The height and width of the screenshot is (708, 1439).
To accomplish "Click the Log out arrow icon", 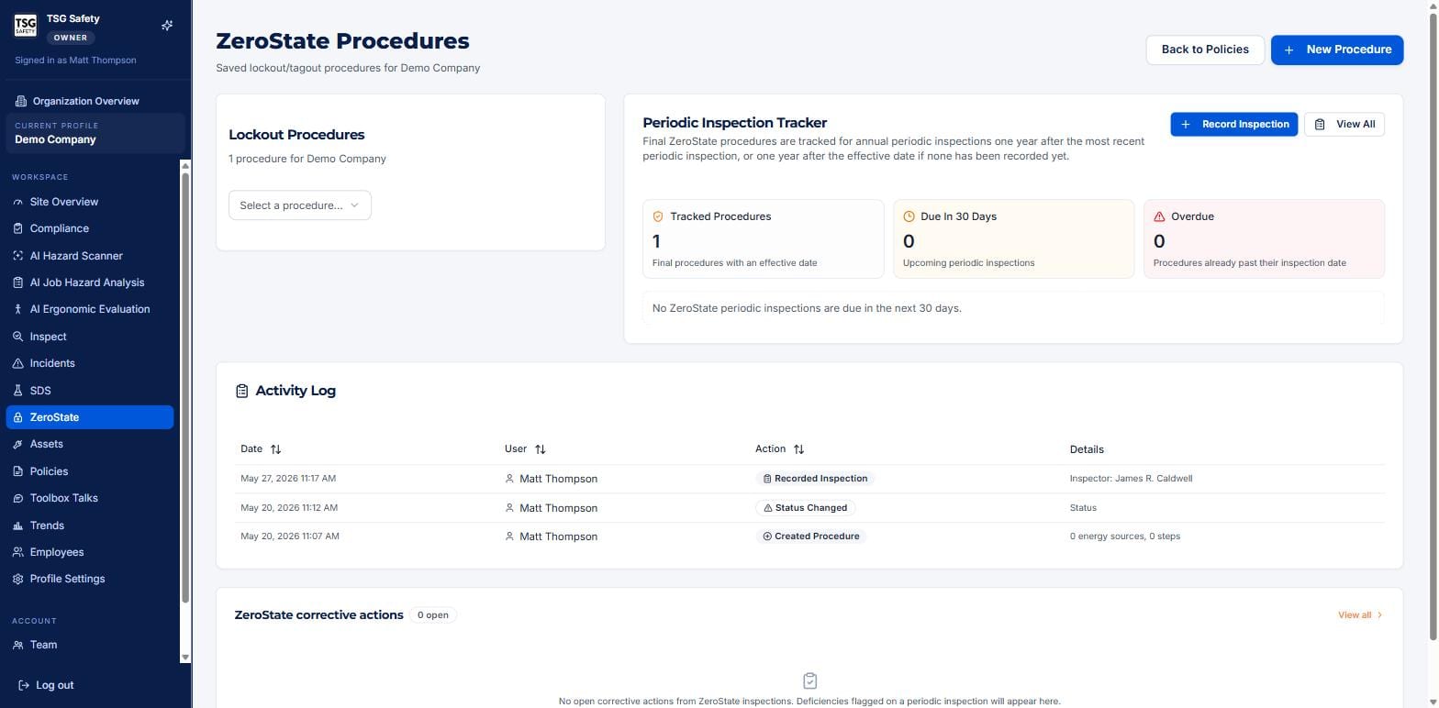I will [x=24, y=685].
